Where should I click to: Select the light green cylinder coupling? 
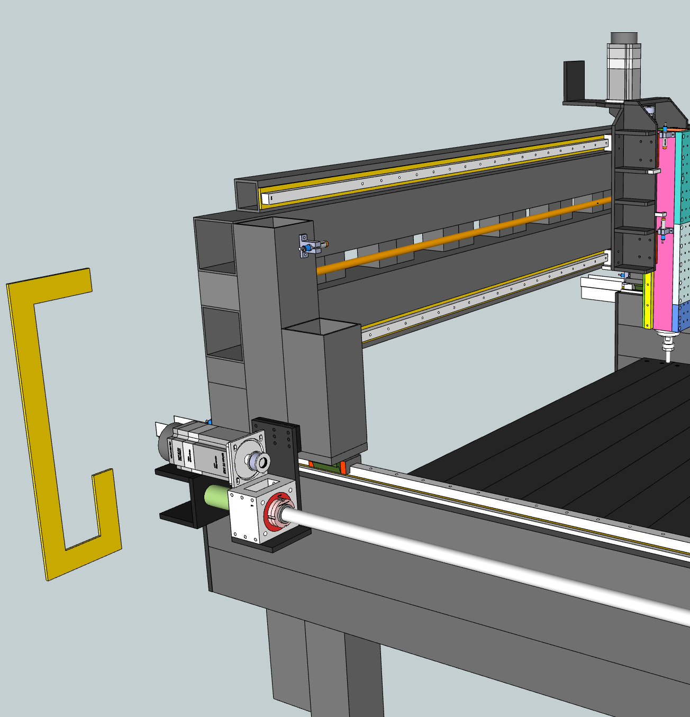click(216, 497)
